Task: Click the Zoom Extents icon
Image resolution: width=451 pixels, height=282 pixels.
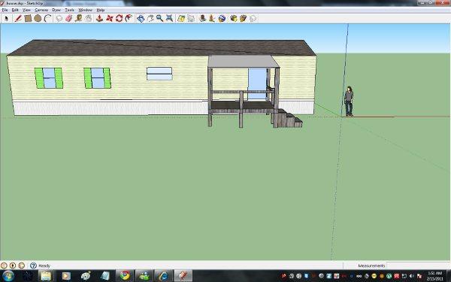Action: coord(169,18)
